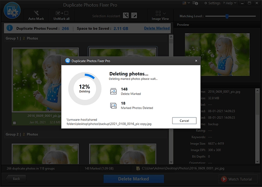Open the language flag dropdown
The image size is (262, 187).
186,3
